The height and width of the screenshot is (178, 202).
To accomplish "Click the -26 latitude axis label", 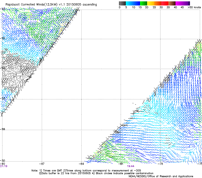I will click(2, 98).
